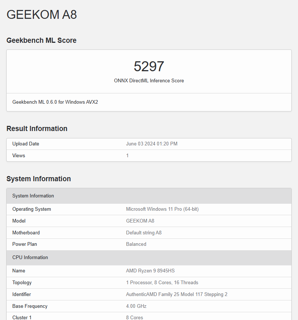Select the AuthenticAMD Family 25 identifier text

coord(177,294)
